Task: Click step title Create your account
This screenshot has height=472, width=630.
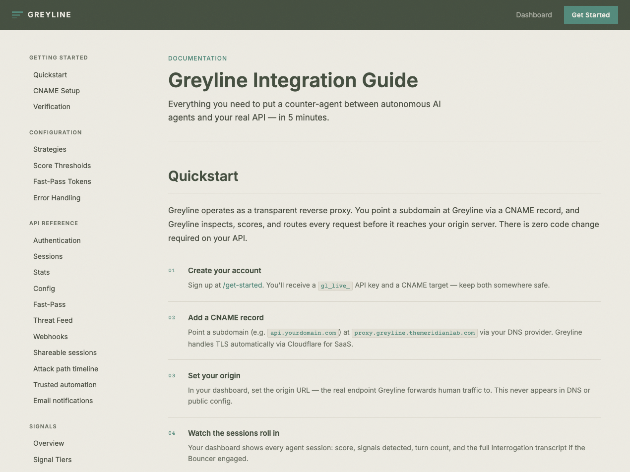Action: 224,271
